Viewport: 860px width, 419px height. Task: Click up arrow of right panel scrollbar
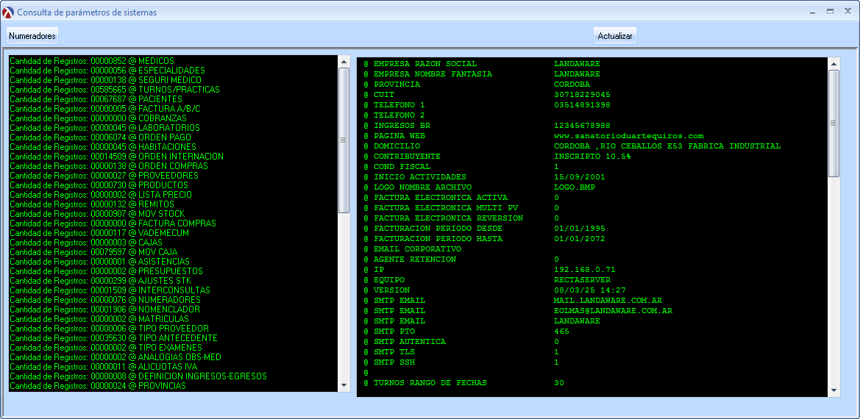[834, 63]
